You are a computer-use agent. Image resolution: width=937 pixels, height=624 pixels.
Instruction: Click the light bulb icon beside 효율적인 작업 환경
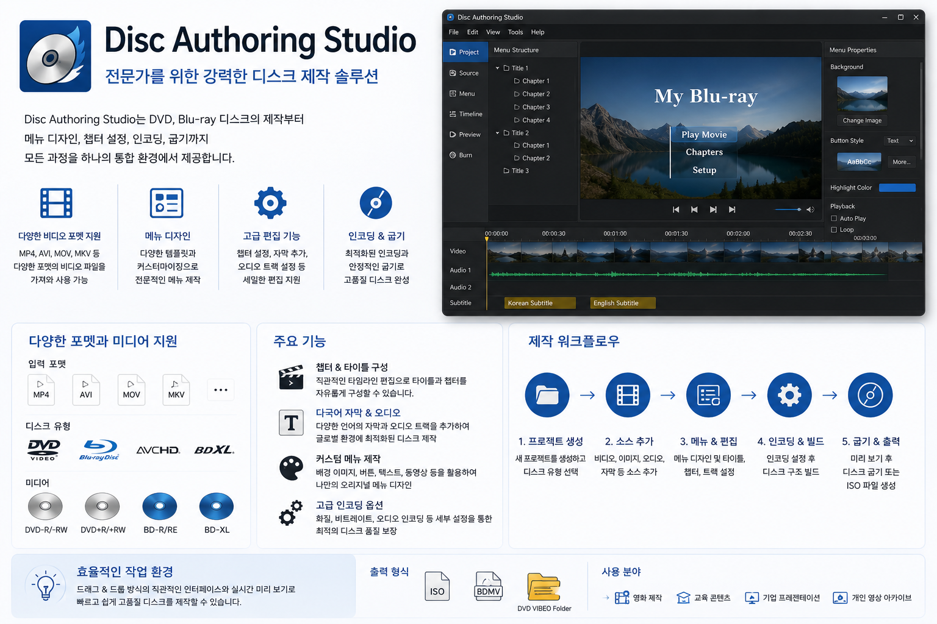point(46,586)
